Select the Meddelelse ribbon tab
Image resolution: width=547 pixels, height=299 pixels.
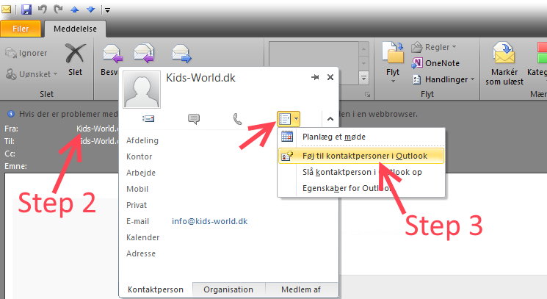75,29
